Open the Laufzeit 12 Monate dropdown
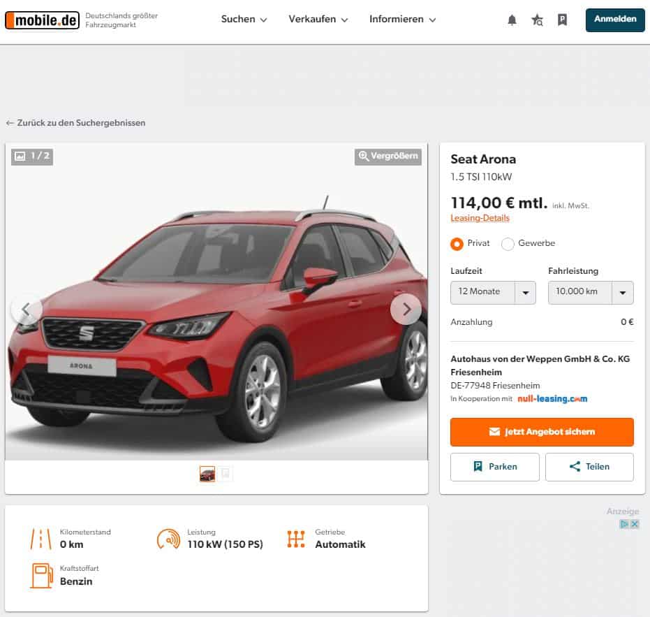 tap(493, 293)
